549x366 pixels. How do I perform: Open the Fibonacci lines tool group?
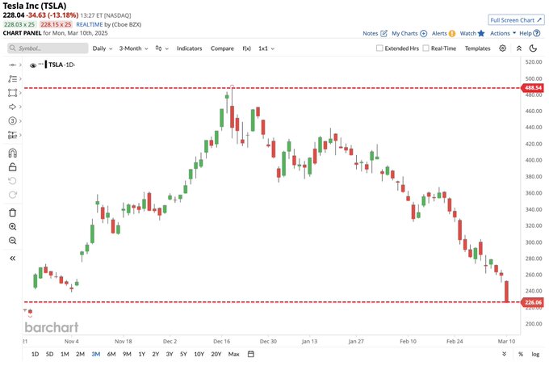12,79
